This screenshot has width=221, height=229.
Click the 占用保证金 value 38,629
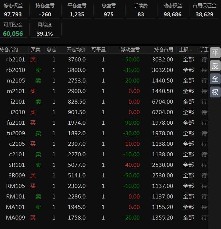[205, 15]
